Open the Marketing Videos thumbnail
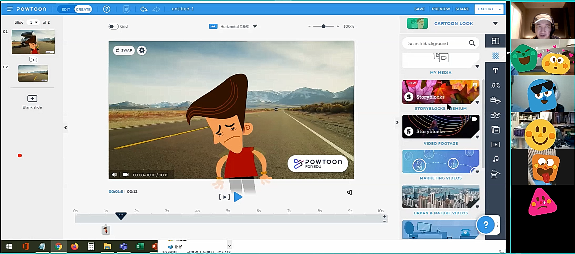The image size is (575, 254). (441, 162)
